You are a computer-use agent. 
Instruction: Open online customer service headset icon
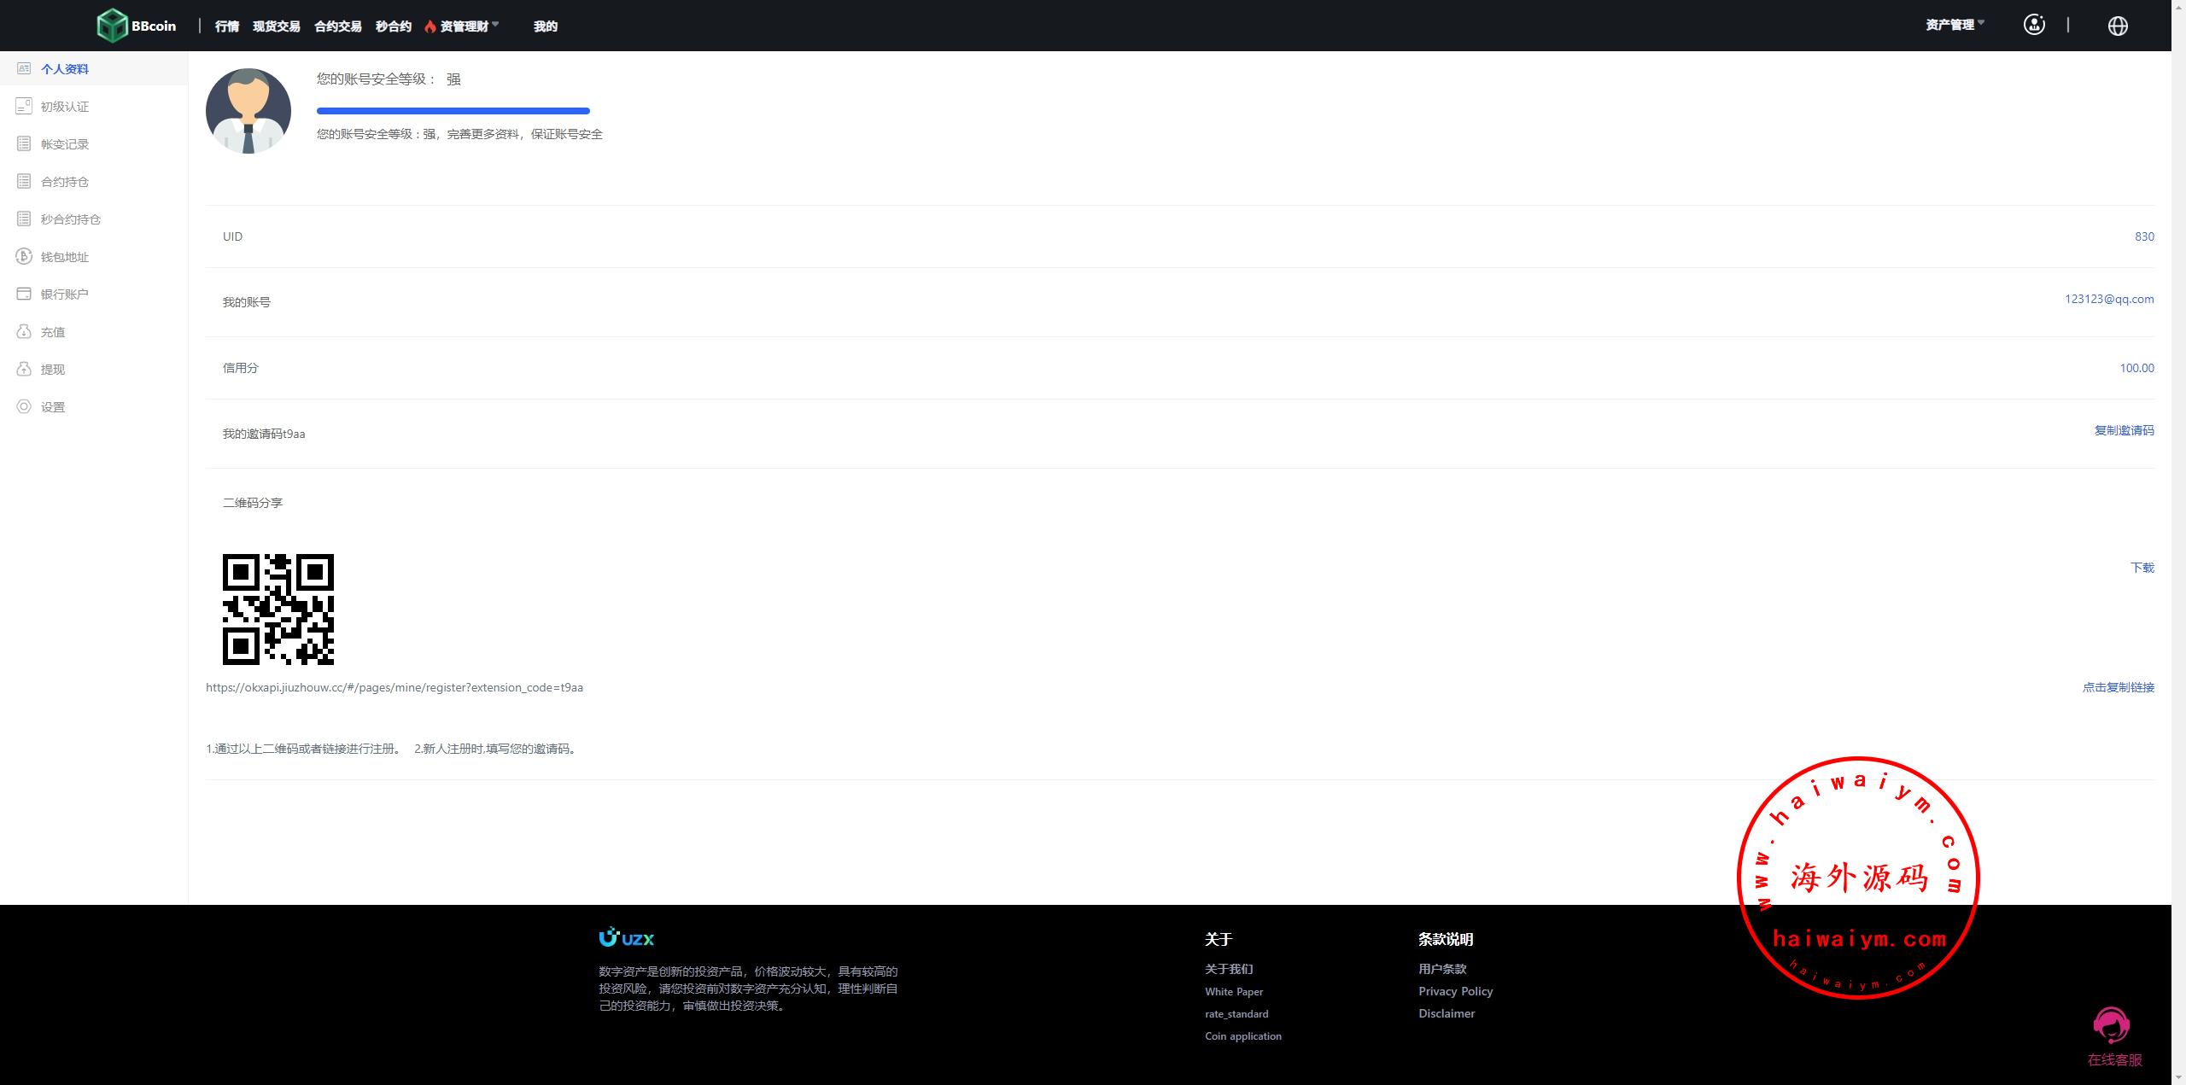pos(2112,1025)
